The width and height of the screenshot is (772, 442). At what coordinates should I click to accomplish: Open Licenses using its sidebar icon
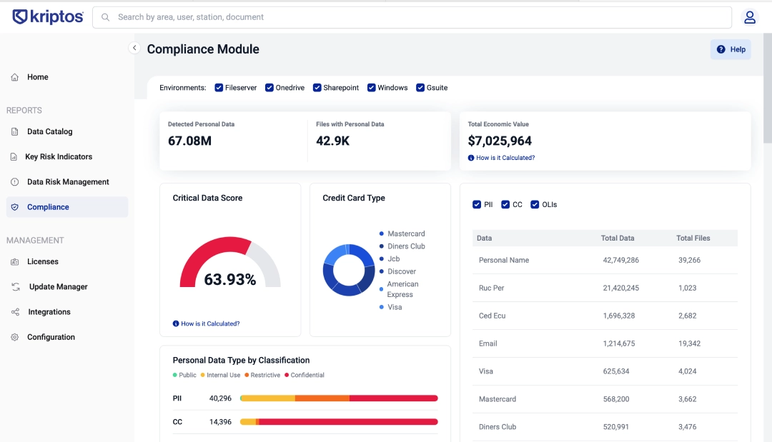[x=16, y=261]
